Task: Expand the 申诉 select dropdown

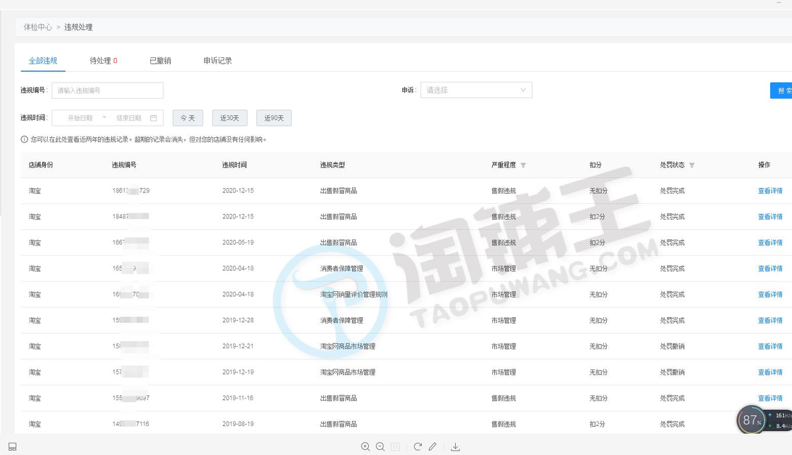Action: click(x=476, y=90)
